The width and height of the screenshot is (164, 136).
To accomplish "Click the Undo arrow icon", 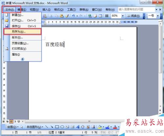I will click(73, 16).
